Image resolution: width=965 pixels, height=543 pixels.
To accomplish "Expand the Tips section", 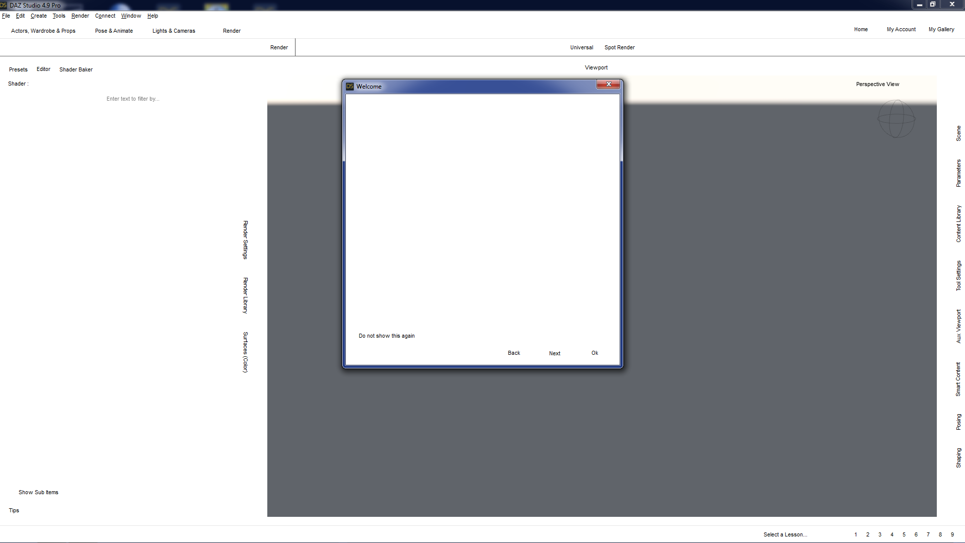I will [x=14, y=511].
